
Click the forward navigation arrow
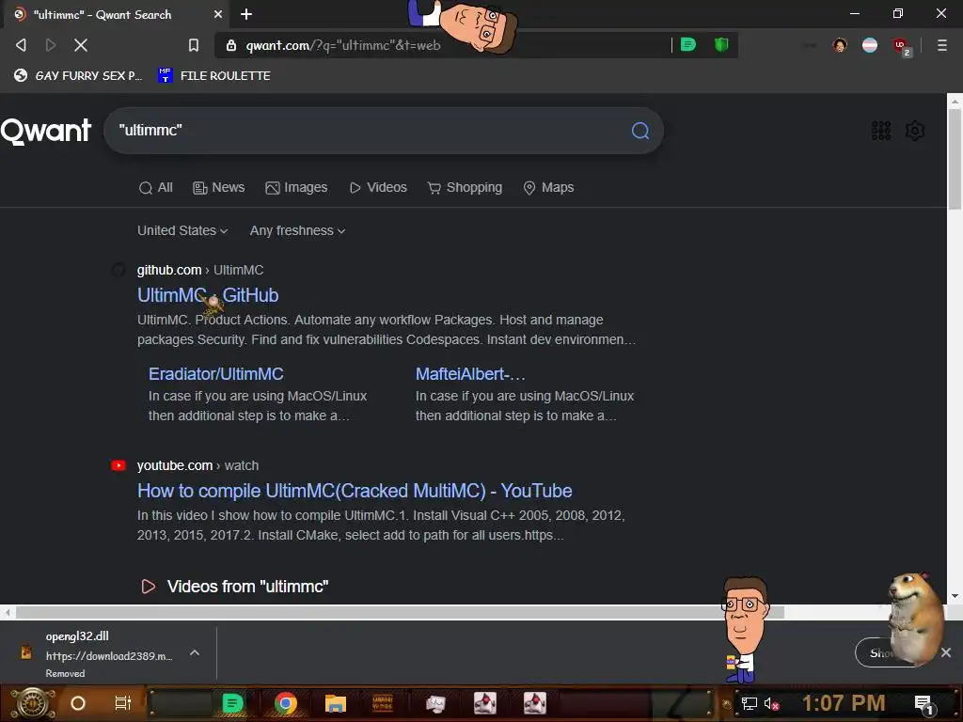pyautogui.click(x=51, y=45)
